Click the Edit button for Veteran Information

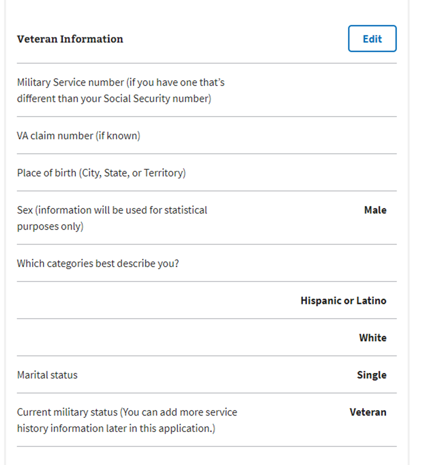[372, 39]
